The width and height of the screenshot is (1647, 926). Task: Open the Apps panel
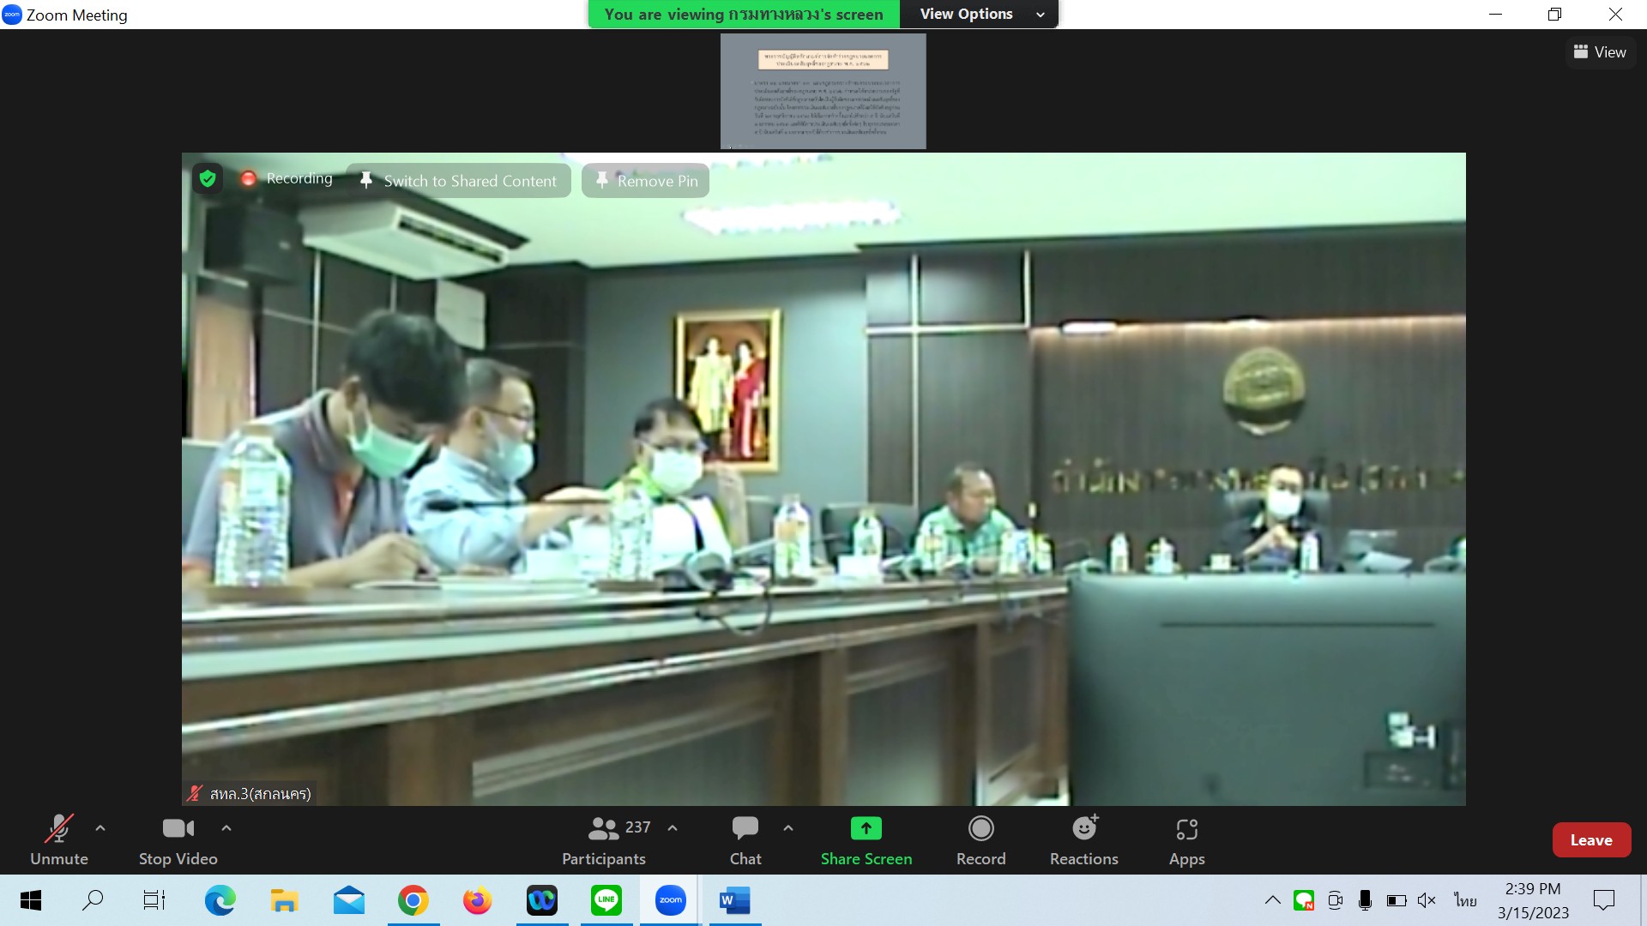tap(1186, 839)
